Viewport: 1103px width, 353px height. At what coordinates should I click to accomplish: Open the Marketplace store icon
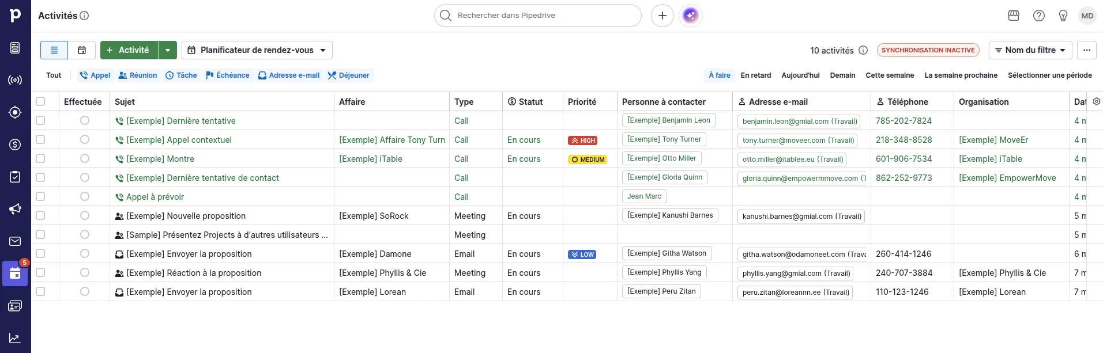pos(1014,16)
